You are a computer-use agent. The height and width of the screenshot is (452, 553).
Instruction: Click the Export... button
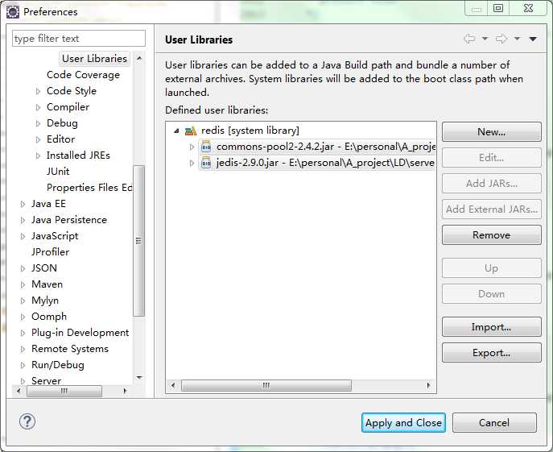[491, 353]
